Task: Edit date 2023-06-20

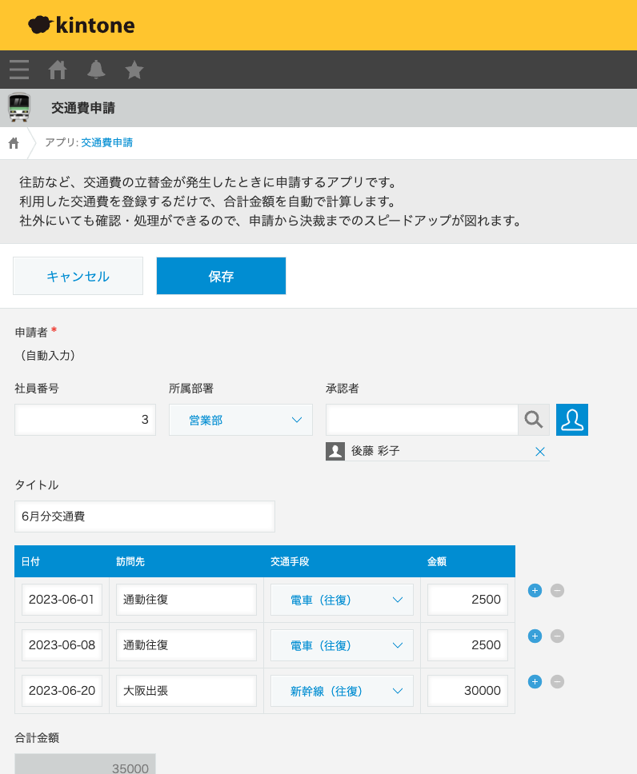Action: pos(62,691)
